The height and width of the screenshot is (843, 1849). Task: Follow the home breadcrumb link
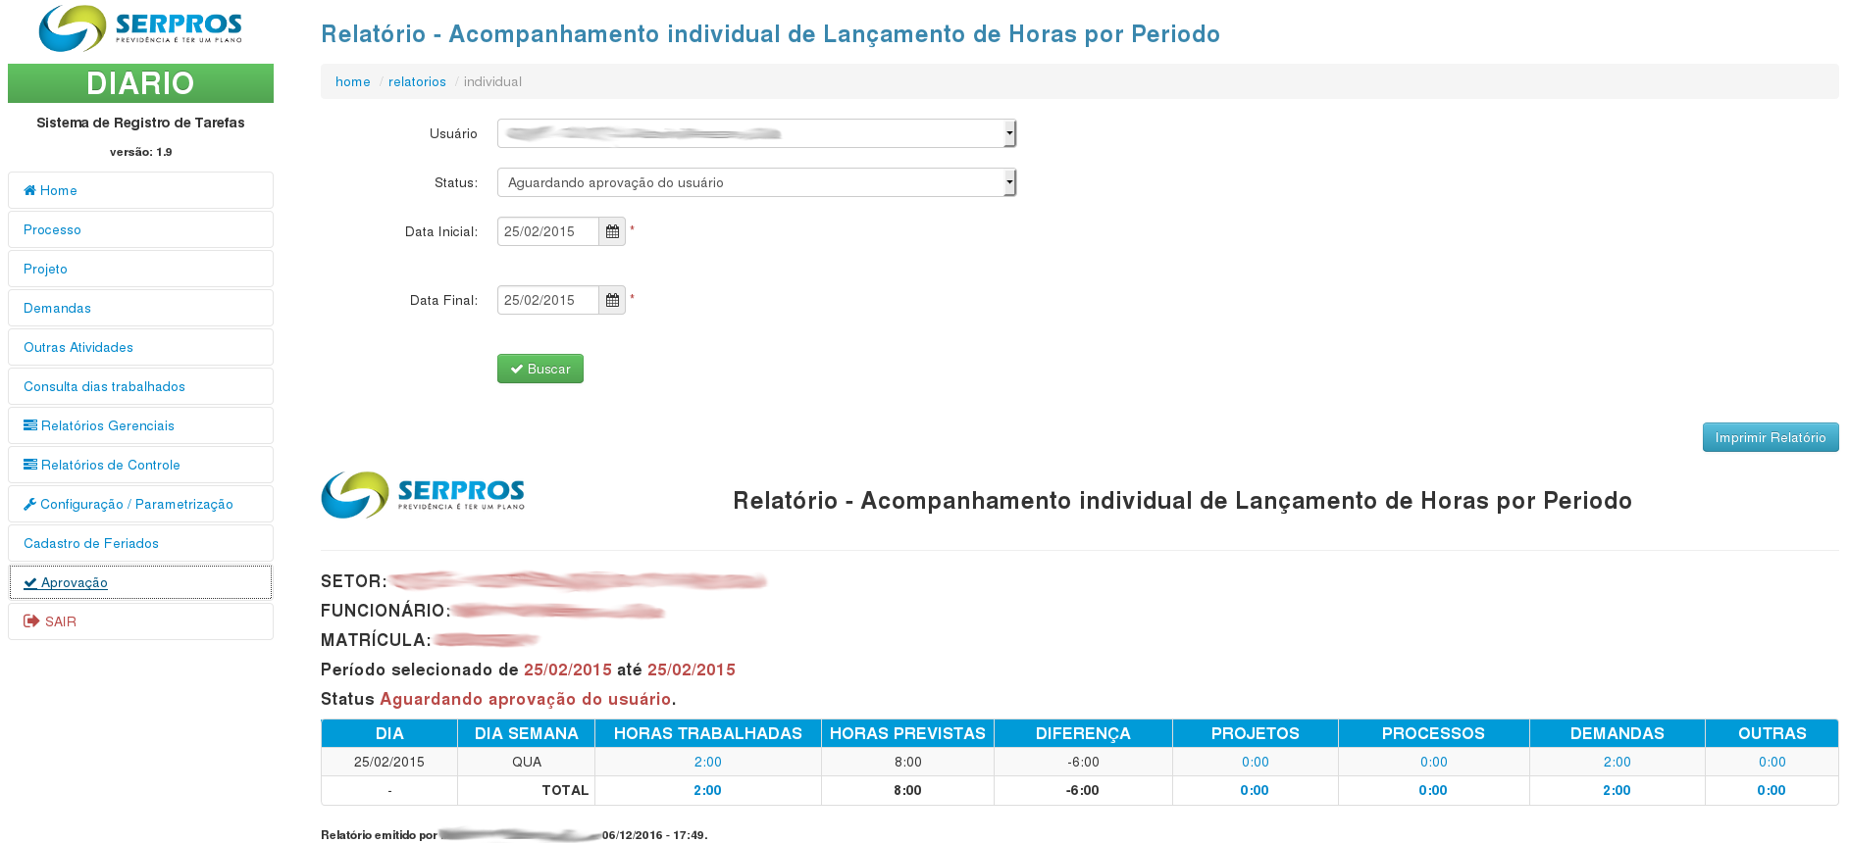[352, 82]
